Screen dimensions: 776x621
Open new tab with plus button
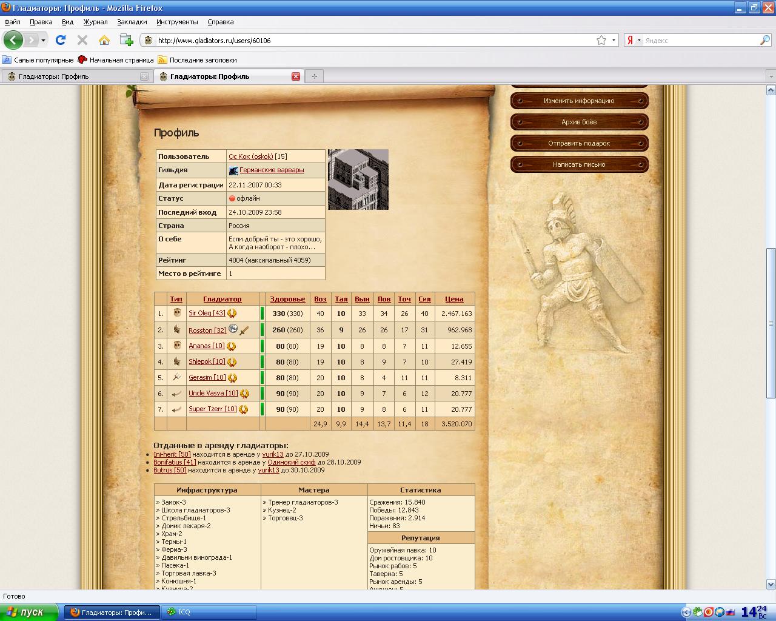(x=314, y=76)
